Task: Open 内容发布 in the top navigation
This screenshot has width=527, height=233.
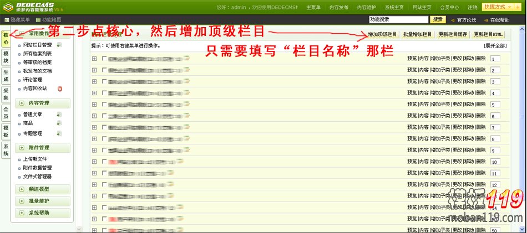Action: click(x=339, y=7)
